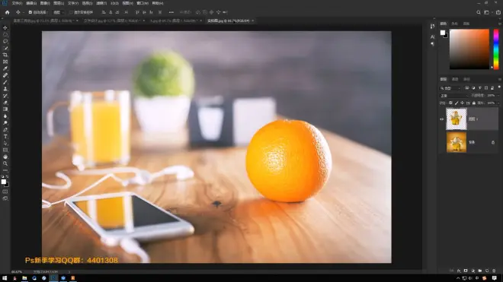This screenshot has height=282, width=503.
Task: Open the layer fill slider arrow
Action: coord(498,103)
